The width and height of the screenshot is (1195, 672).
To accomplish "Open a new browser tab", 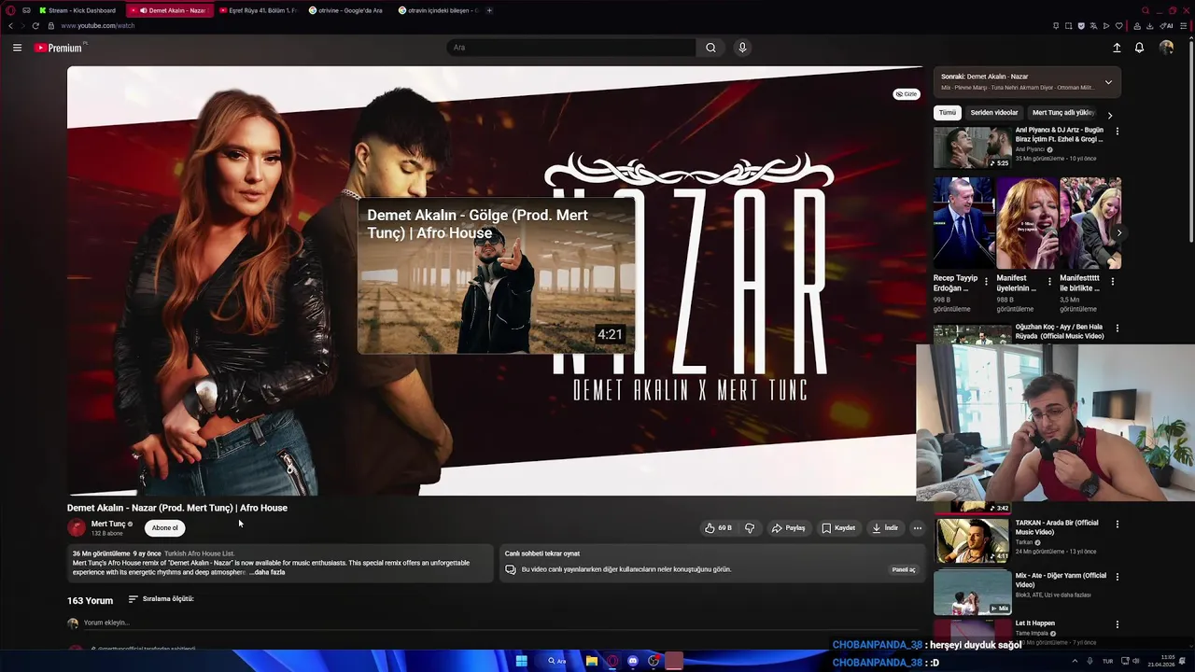I will (489, 10).
